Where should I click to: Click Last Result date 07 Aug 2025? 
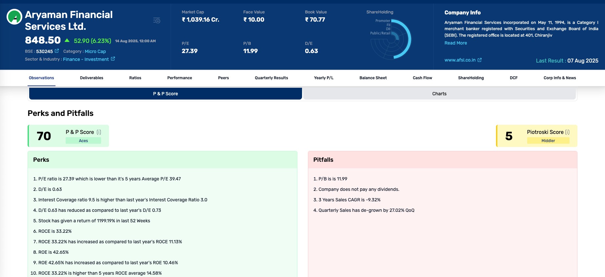pos(583,61)
